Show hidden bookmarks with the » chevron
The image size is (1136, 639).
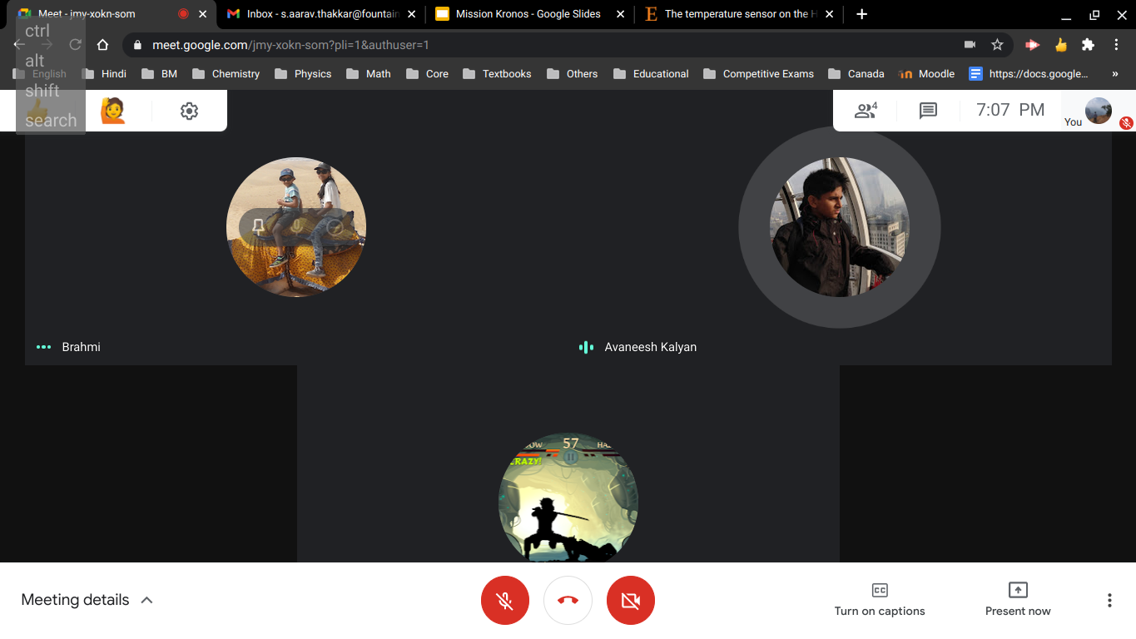coord(1115,74)
